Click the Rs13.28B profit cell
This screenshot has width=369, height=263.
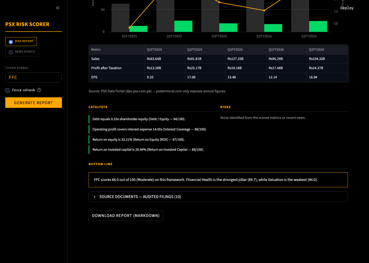click(165, 68)
